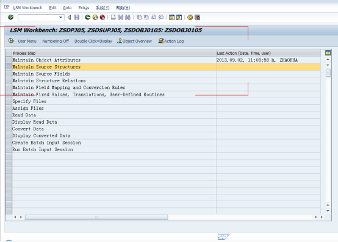Open the LSM Workbench menu

coord(28,8)
